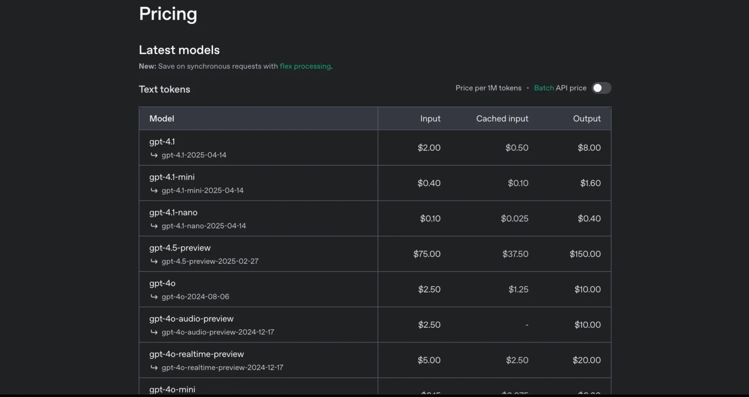The width and height of the screenshot is (749, 397).
Task: Click the gpt-4o-audio-preview input price $2.50
Action: [x=429, y=325]
